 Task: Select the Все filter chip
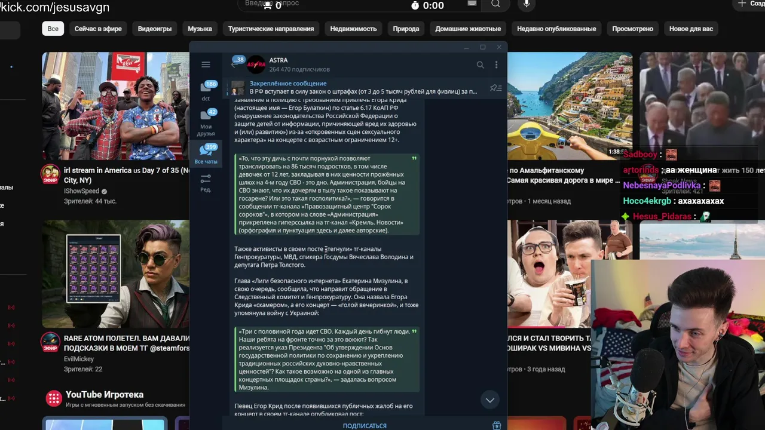53,29
